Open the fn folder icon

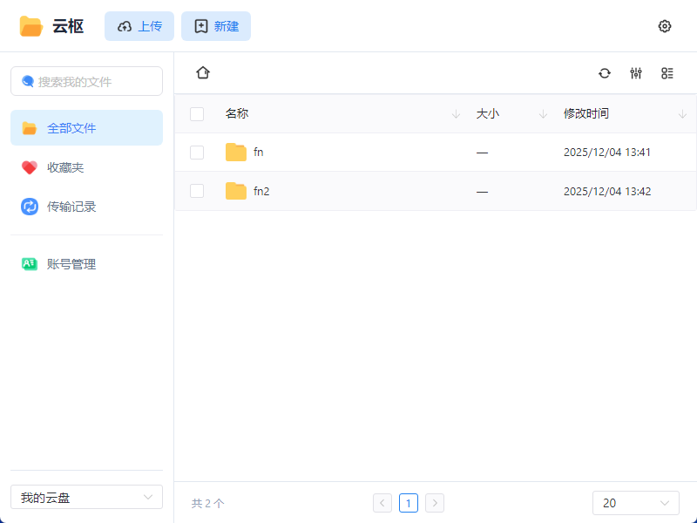pyautogui.click(x=236, y=153)
